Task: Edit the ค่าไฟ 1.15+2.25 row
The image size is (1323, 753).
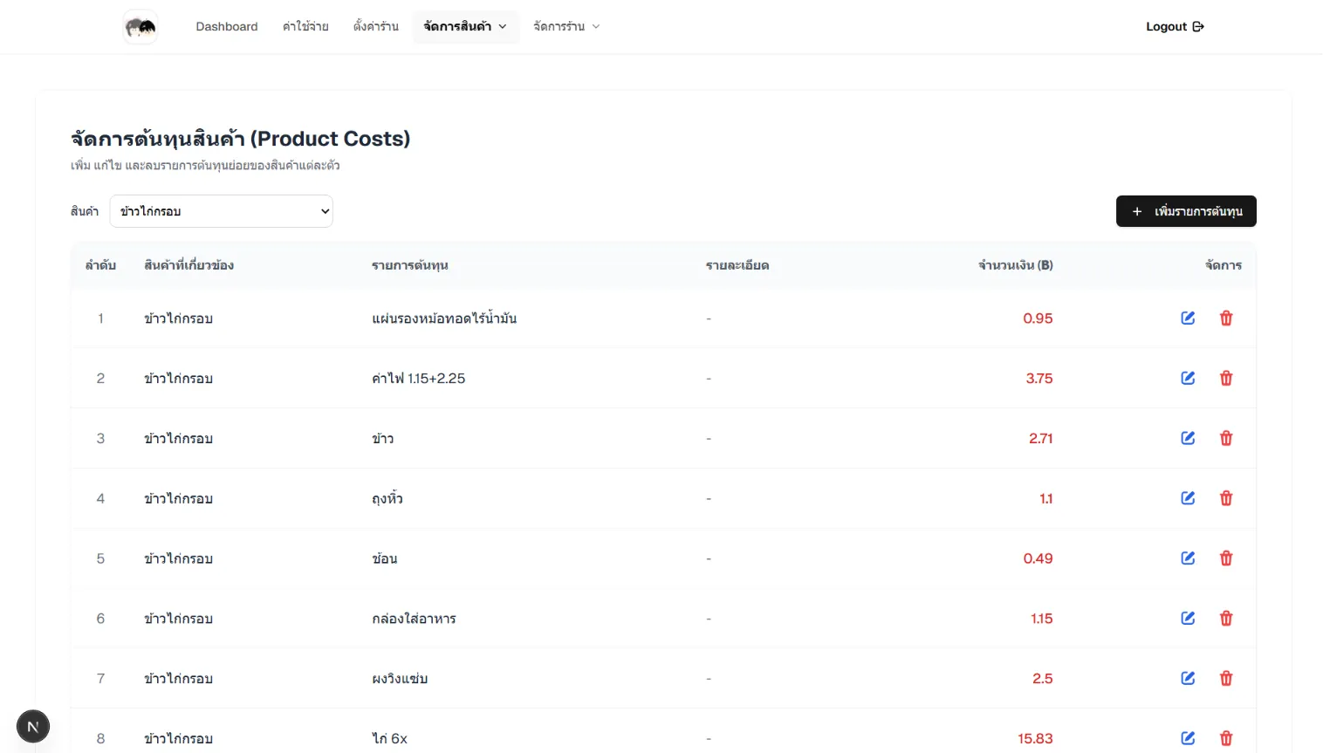Action: coord(1188,378)
